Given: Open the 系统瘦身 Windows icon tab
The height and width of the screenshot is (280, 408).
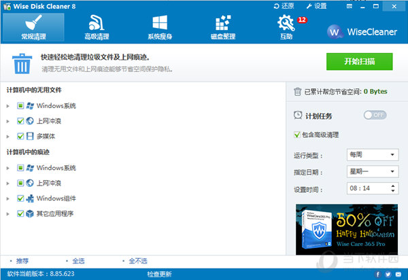Looking at the screenshot, I should 160,27.
